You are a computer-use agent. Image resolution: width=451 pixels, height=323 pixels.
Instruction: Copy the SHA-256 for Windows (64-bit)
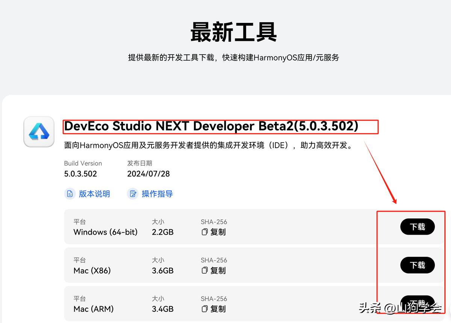213,232
